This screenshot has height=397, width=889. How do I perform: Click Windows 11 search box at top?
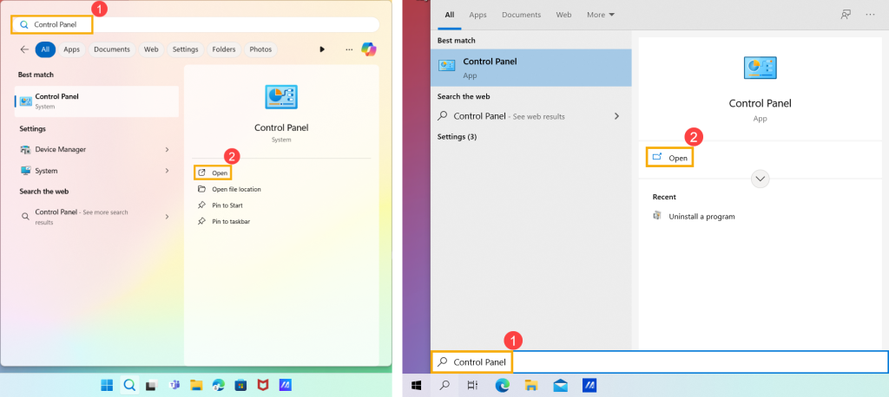pos(195,25)
